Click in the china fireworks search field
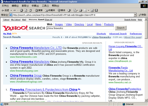Viewport: 148px width, 106px height. (80, 28)
